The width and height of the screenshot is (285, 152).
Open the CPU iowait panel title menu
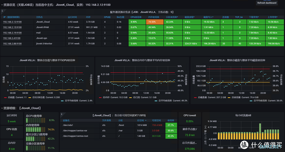tap(190, 115)
